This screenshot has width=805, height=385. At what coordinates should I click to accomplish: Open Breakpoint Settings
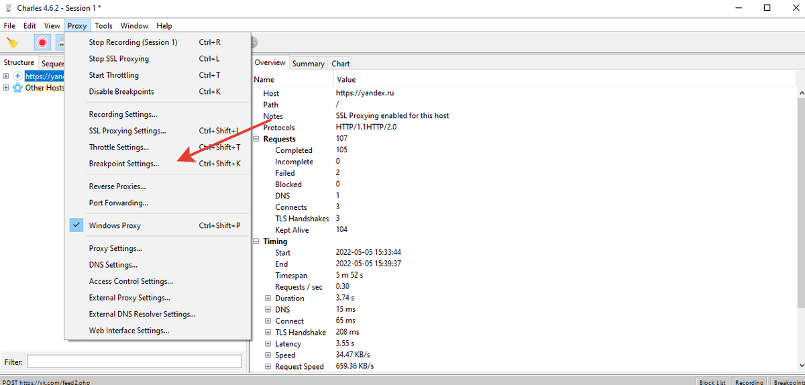pyautogui.click(x=158, y=164)
